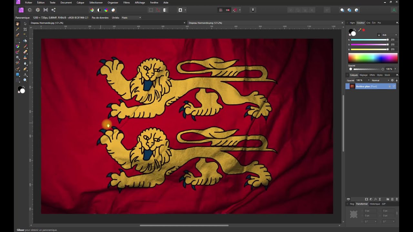Toggle the layer lock icon beside blend mode
The height and width of the screenshot is (232, 413).
(397, 80)
